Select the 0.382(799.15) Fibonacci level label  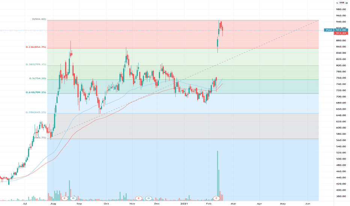click(36, 64)
